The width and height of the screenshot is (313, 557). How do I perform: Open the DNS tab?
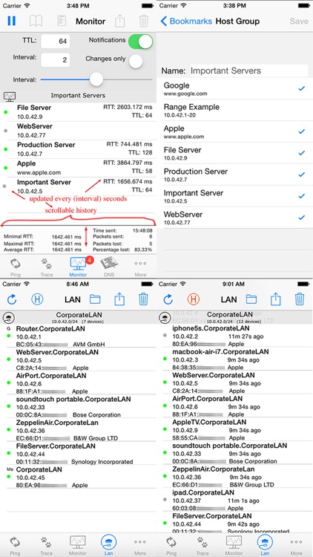(x=109, y=267)
